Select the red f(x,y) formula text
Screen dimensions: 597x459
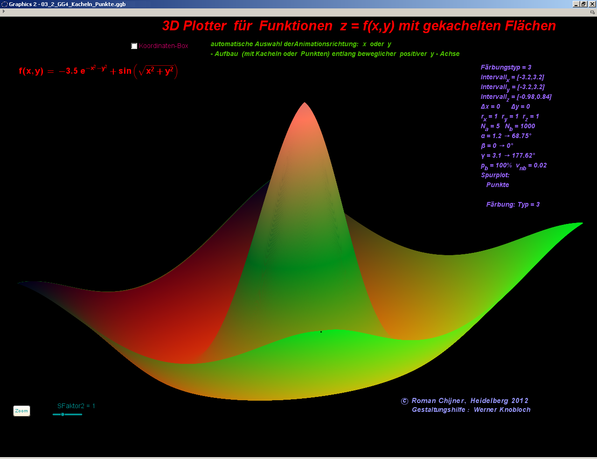(98, 71)
